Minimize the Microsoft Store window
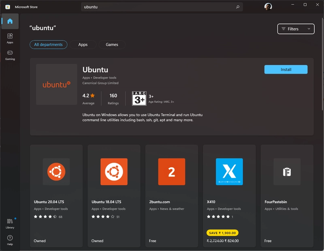Image resolution: width=324 pixels, height=251 pixels. pos(292,4)
